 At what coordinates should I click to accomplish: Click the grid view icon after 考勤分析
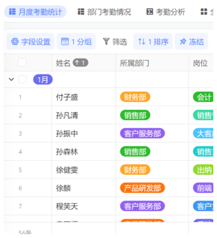click(204, 12)
